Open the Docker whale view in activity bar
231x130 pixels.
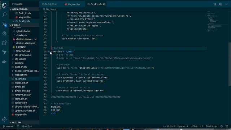pos(4,62)
